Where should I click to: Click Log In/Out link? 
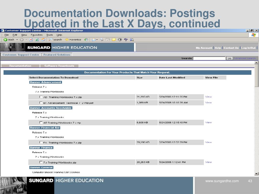click(248, 48)
